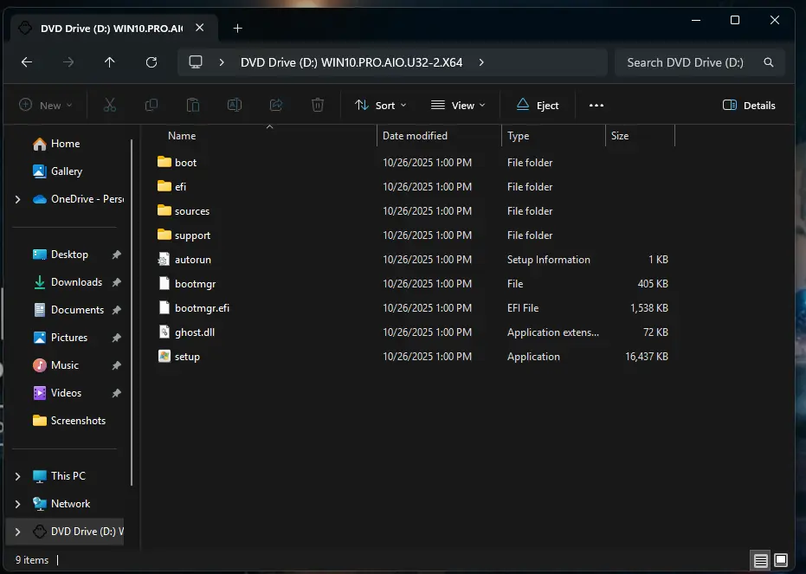Image resolution: width=806 pixels, height=574 pixels.
Task: Toggle the Details pane
Action: 749,106
